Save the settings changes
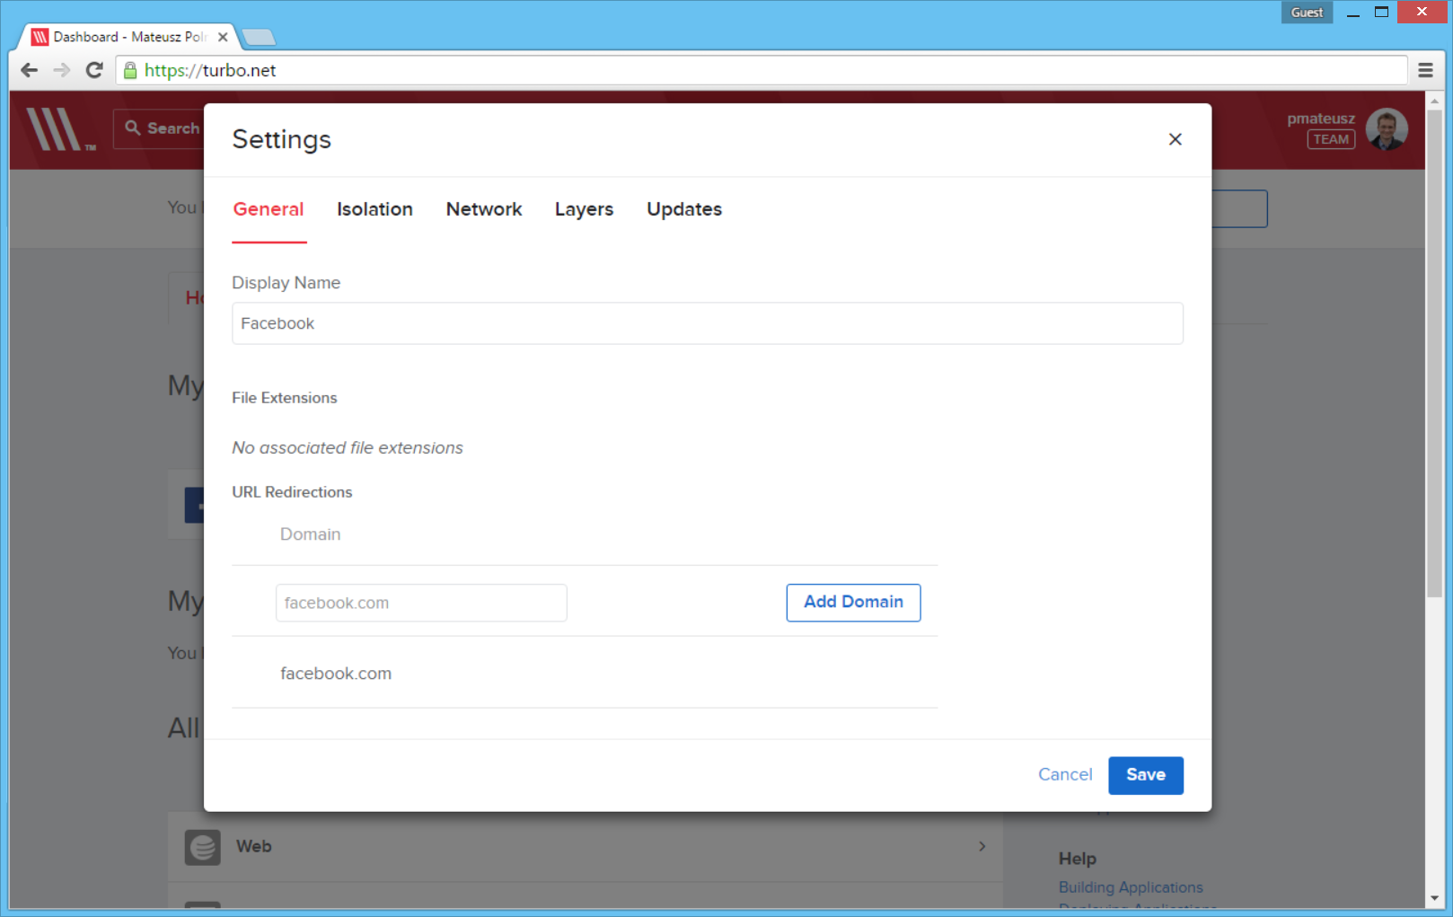1453x917 pixels. pyautogui.click(x=1145, y=775)
